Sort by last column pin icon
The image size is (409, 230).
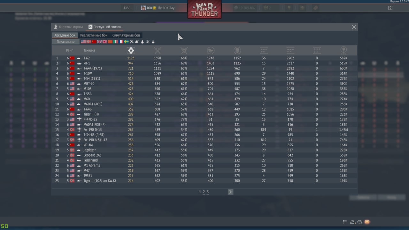pyautogui.click(x=343, y=50)
